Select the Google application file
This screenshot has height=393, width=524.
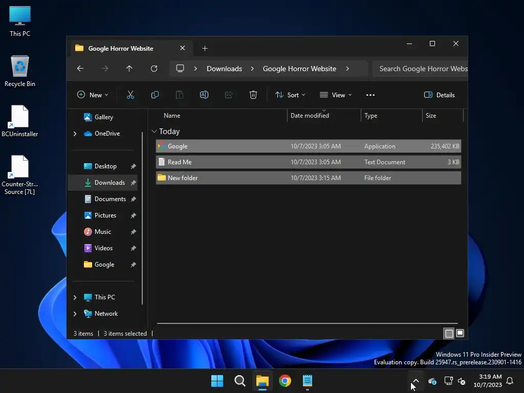[x=309, y=146]
